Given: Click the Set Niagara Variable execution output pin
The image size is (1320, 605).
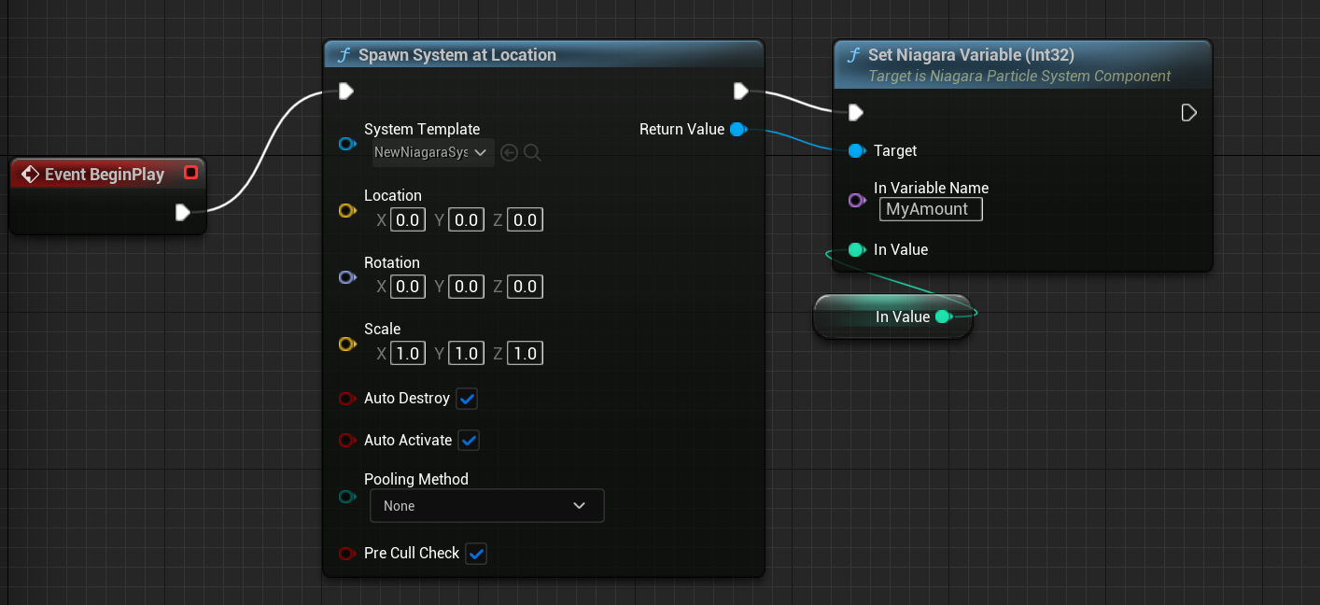Looking at the screenshot, I should [1188, 113].
